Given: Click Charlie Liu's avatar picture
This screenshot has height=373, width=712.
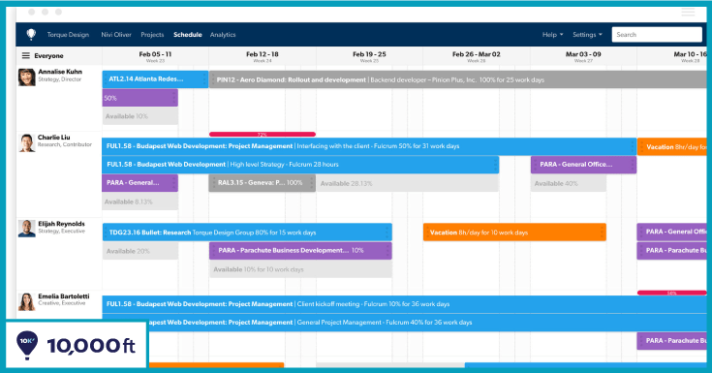Looking at the screenshot, I should click(x=27, y=142).
